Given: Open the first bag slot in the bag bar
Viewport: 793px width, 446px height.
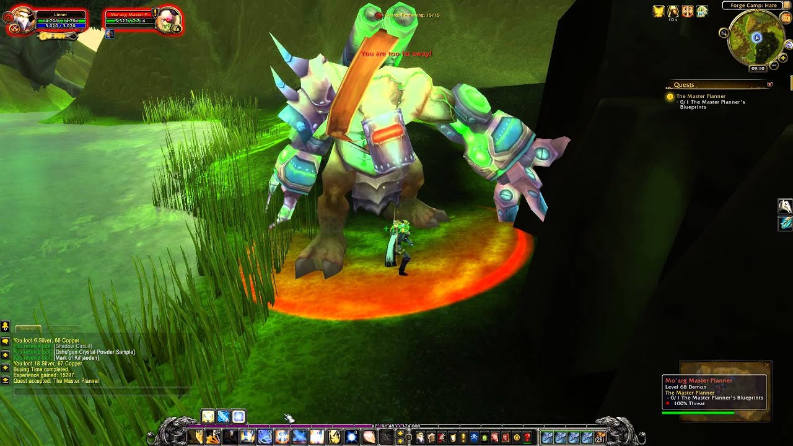Looking at the screenshot, I should click(x=547, y=437).
